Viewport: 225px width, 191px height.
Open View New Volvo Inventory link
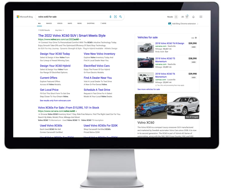(x=99, y=54)
